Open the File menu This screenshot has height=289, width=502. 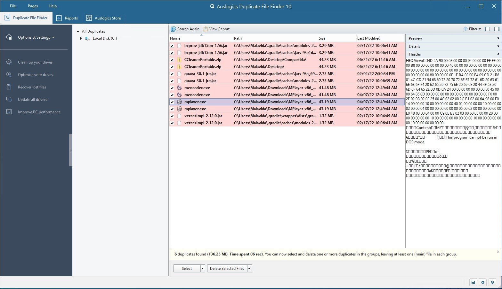coord(13,6)
